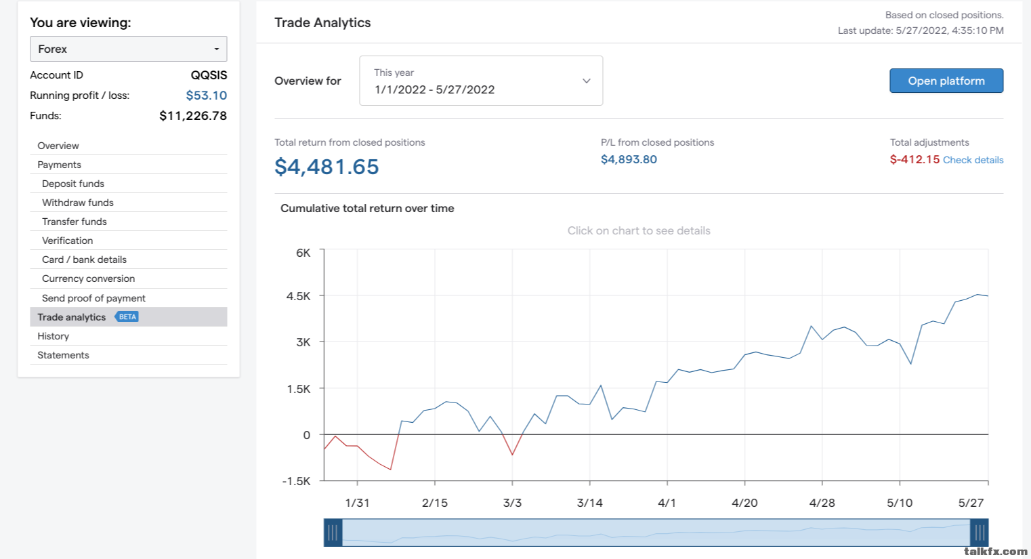1031x559 pixels.
Task: Follow the Check details link
Action: [973, 160]
